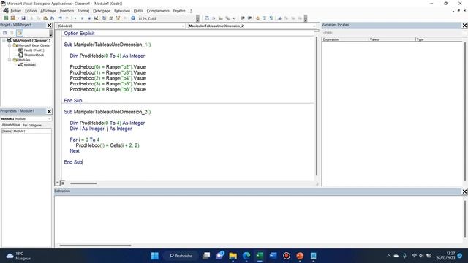Click the code window vertical scrollbar

[317, 106]
